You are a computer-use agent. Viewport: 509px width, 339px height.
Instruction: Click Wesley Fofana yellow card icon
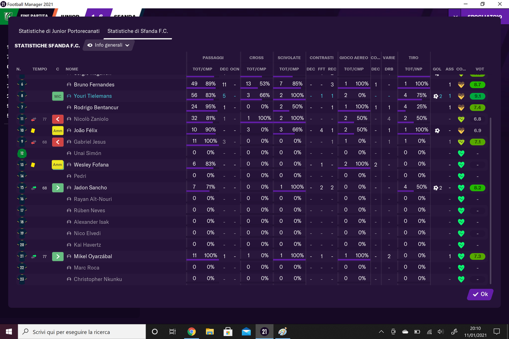point(34,165)
